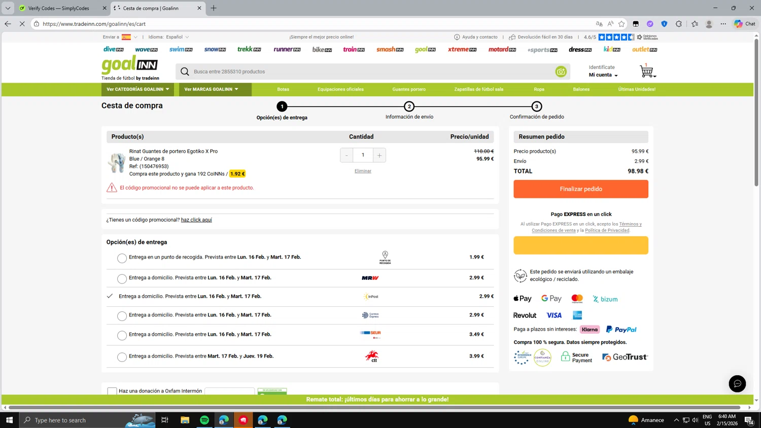
Task: Click the search magnifier icon
Action: click(185, 72)
